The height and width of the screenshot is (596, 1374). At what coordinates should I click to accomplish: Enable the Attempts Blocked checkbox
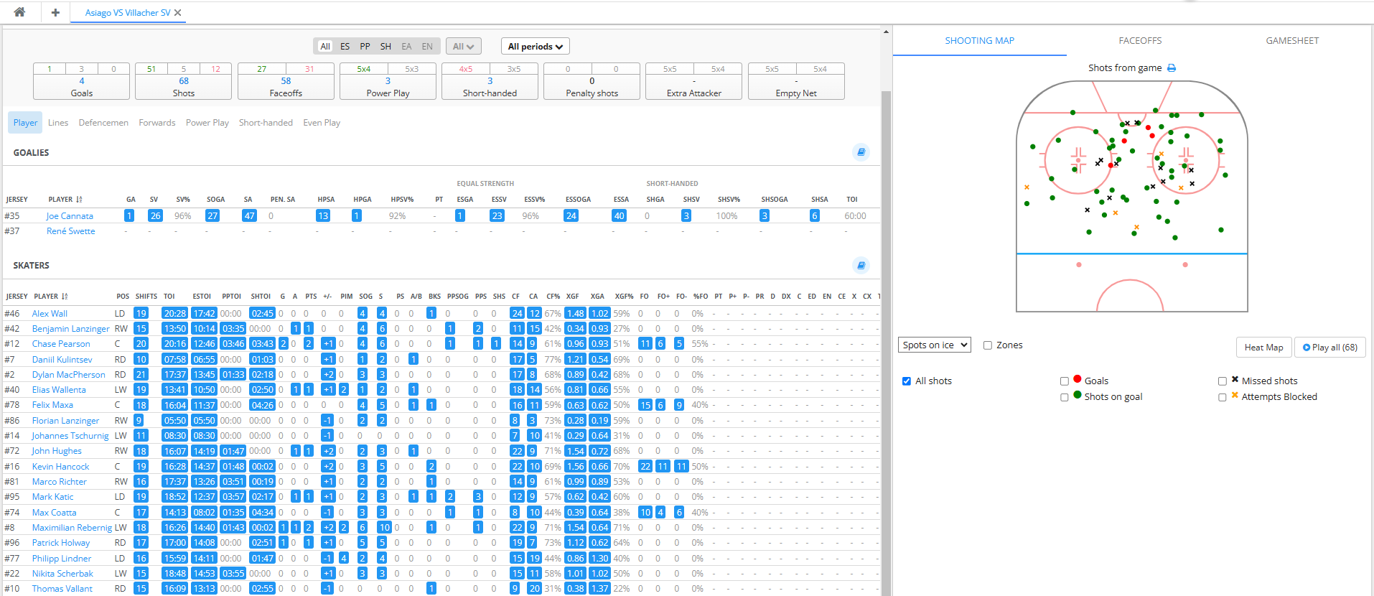point(1223,397)
